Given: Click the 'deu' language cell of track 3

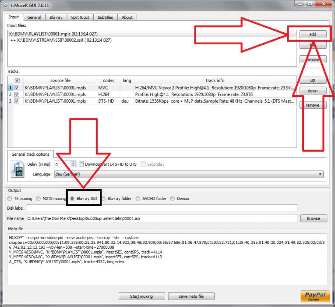Looking at the screenshot, I should coord(127,101).
